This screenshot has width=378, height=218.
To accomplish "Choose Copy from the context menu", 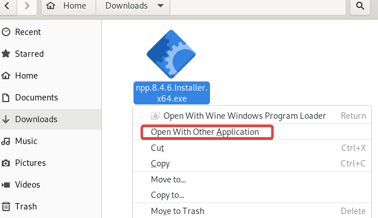I will click(x=252, y=163).
